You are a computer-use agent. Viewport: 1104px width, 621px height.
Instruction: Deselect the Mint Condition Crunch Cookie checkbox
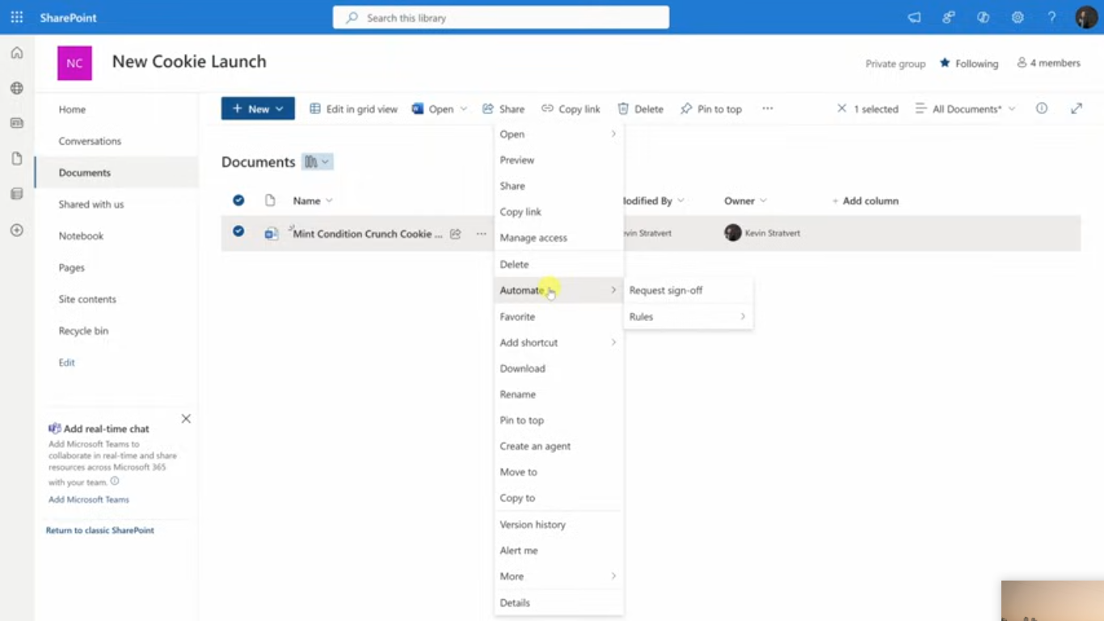coord(238,231)
